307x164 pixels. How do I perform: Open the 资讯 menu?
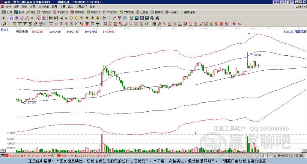(x=25, y=7)
